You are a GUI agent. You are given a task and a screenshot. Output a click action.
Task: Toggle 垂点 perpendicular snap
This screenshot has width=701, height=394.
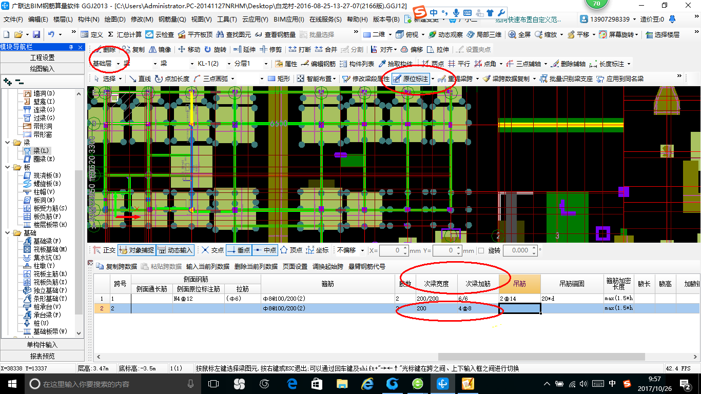pos(239,250)
